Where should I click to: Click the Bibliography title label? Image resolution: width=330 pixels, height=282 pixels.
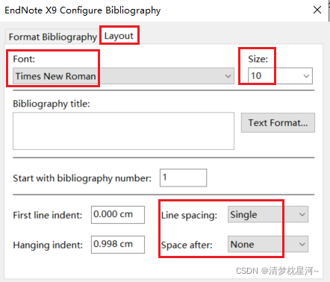tap(52, 104)
